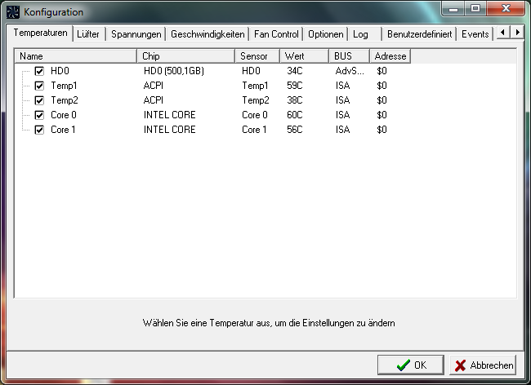Open the Spannungen tab
The height and width of the screenshot is (385, 531).
pos(136,34)
